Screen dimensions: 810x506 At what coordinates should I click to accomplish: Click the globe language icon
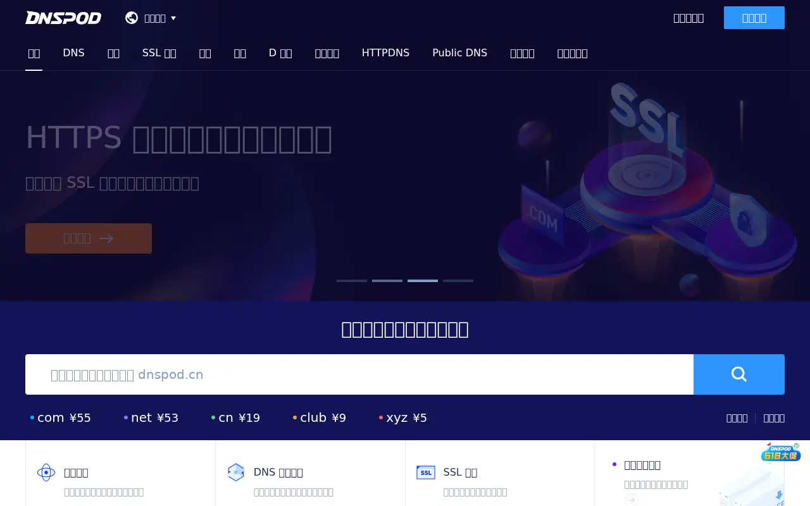click(x=132, y=18)
